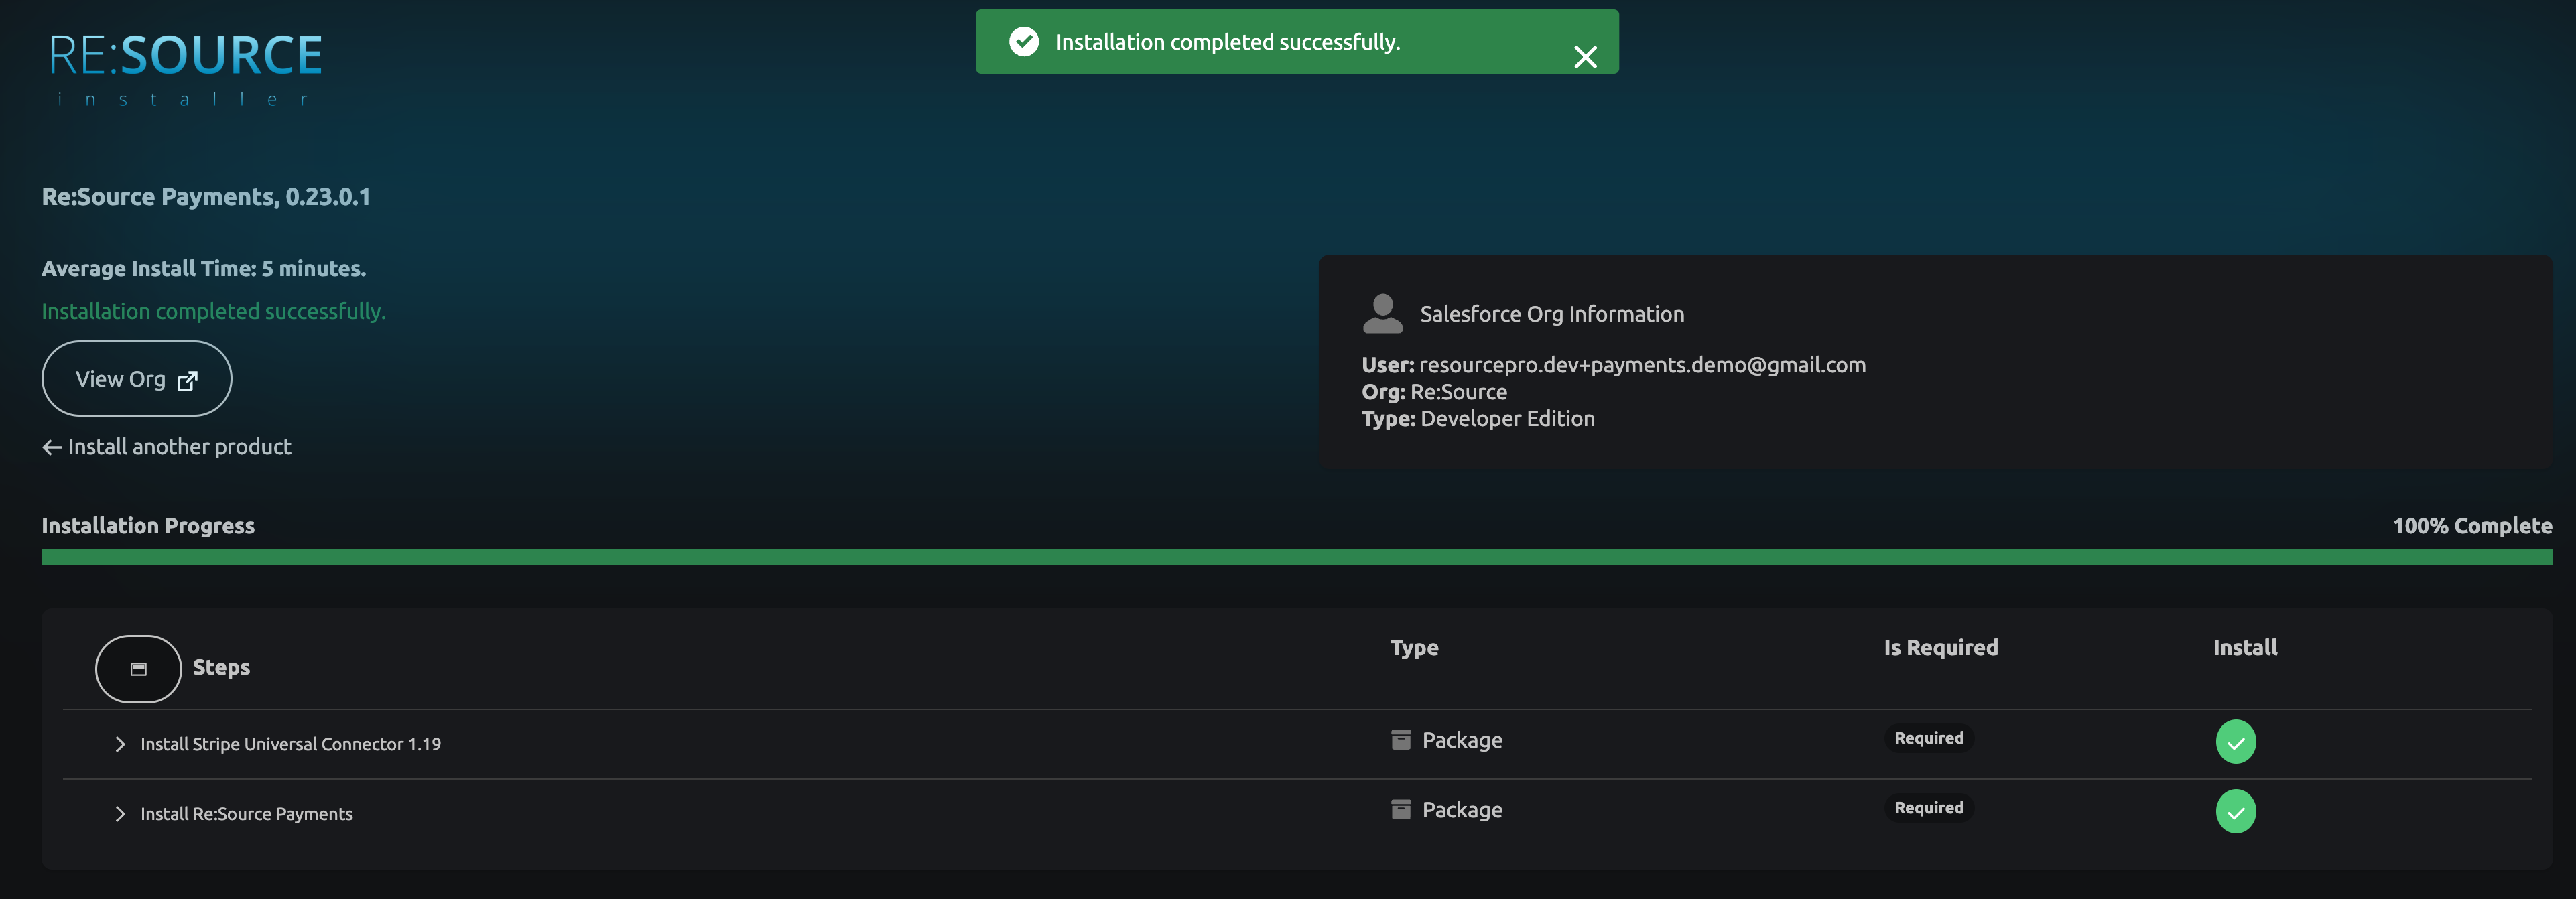Click the Package icon in the Re:Source Payments row
This screenshot has height=899, width=2576.
(x=1401, y=810)
